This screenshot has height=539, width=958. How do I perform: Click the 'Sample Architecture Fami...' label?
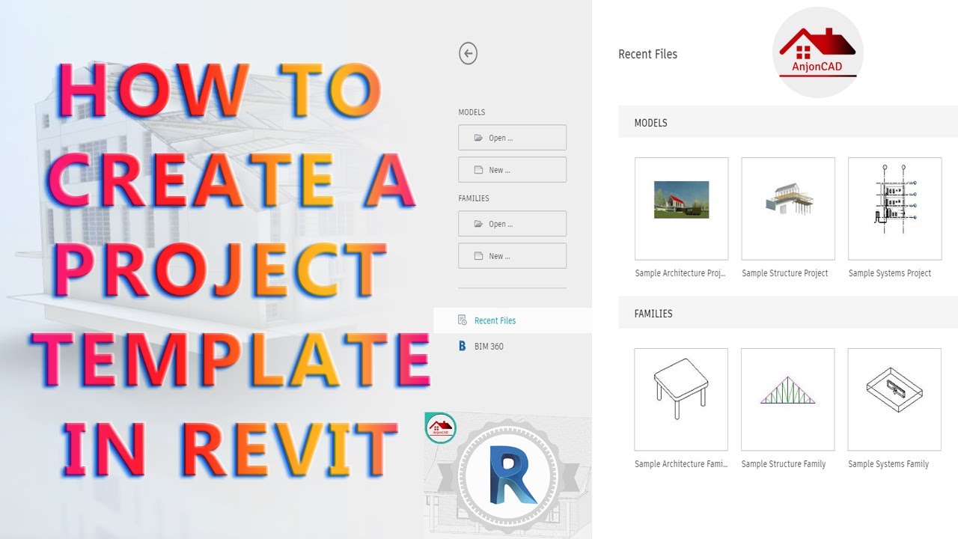[681, 464]
